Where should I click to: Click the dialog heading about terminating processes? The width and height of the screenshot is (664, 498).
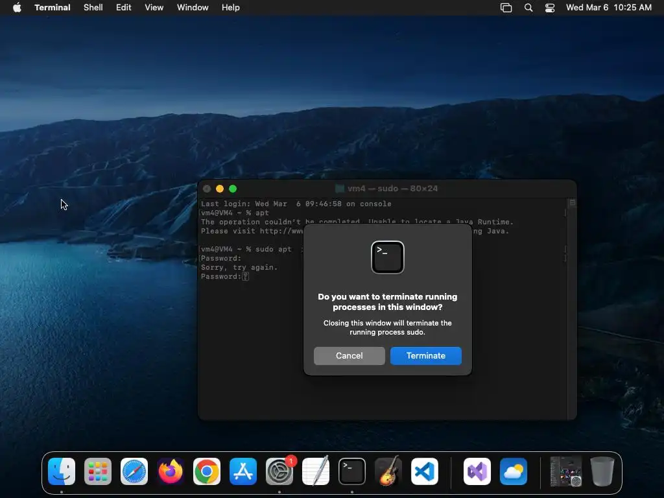click(388, 302)
